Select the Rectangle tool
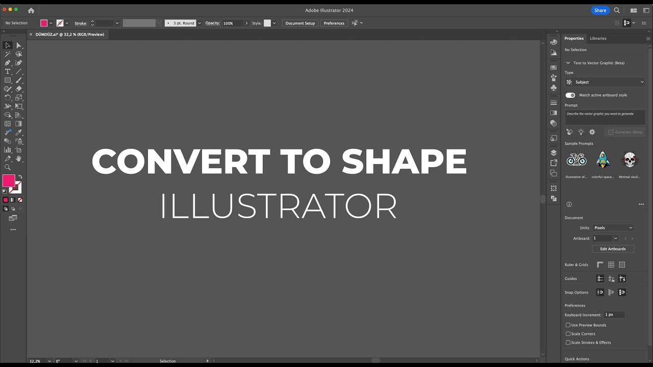This screenshot has height=367, width=653. (8, 81)
